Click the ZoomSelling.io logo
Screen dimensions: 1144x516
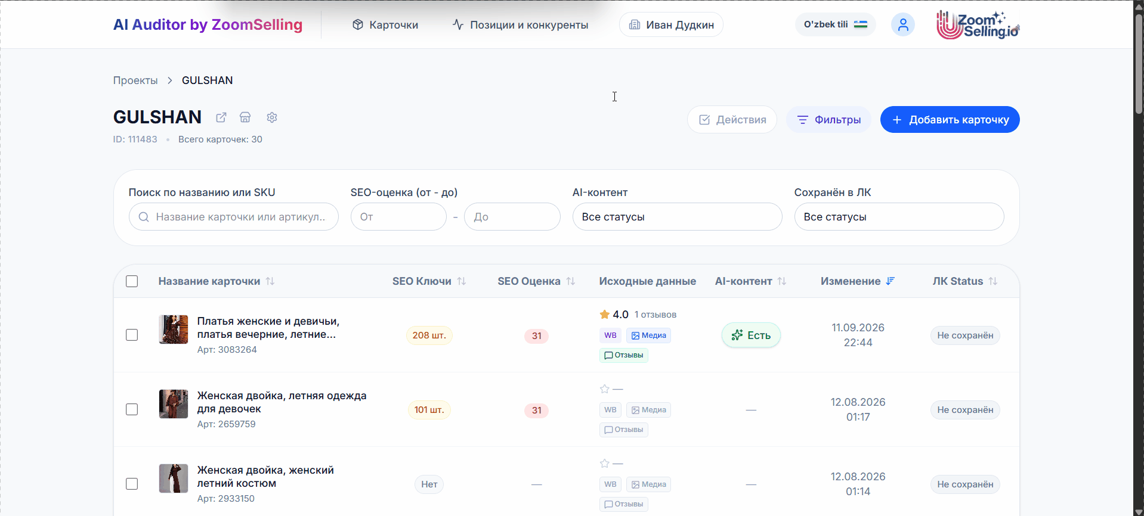(978, 24)
